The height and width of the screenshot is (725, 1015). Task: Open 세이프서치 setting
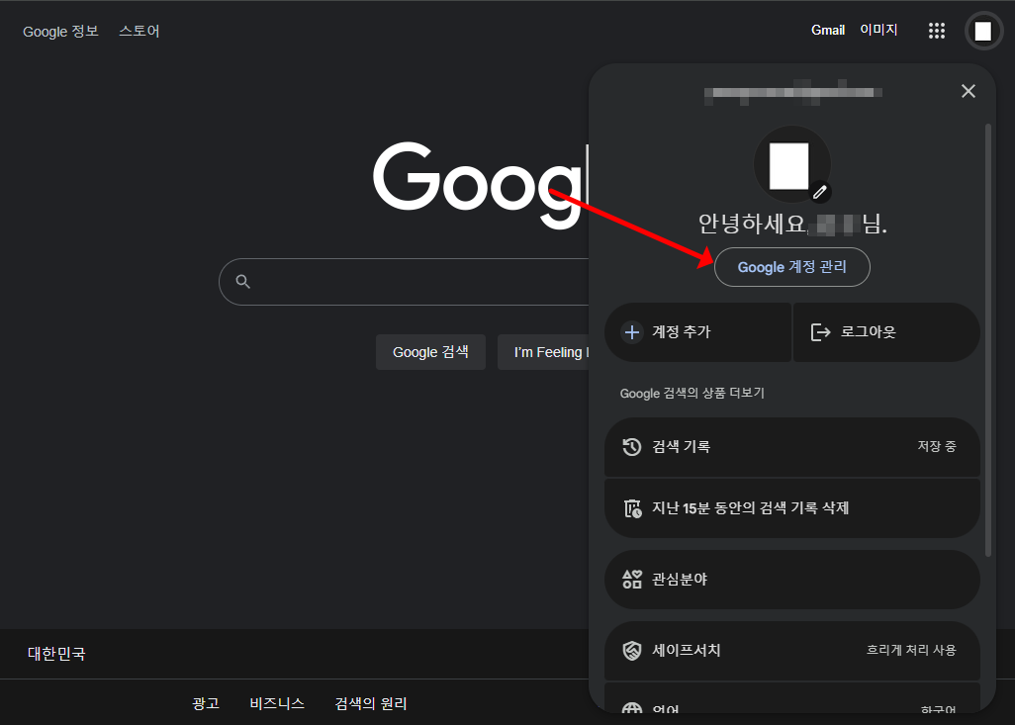[x=791, y=651]
